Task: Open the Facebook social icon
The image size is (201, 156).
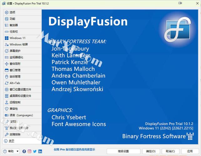Action: coord(24,151)
